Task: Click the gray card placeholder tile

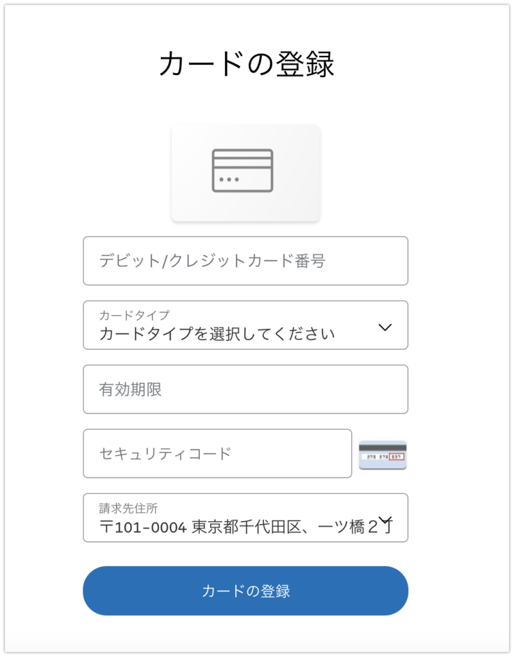Action: tap(245, 173)
